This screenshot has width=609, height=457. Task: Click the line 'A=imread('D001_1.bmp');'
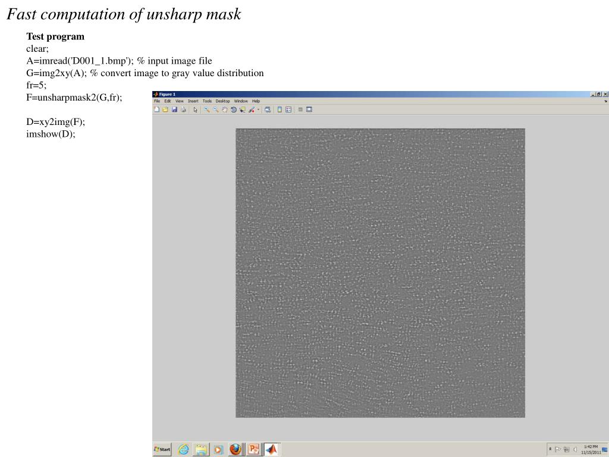tap(80, 61)
